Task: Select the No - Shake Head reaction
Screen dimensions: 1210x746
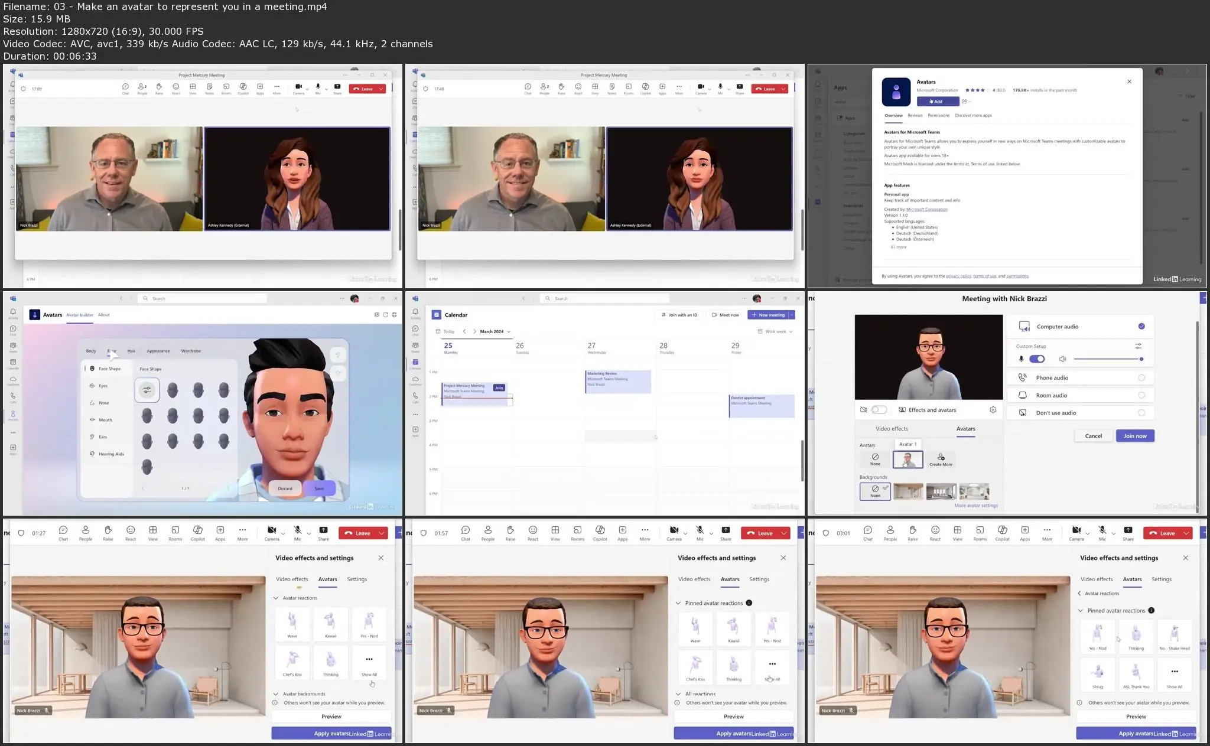Action: tap(1175, 636)
